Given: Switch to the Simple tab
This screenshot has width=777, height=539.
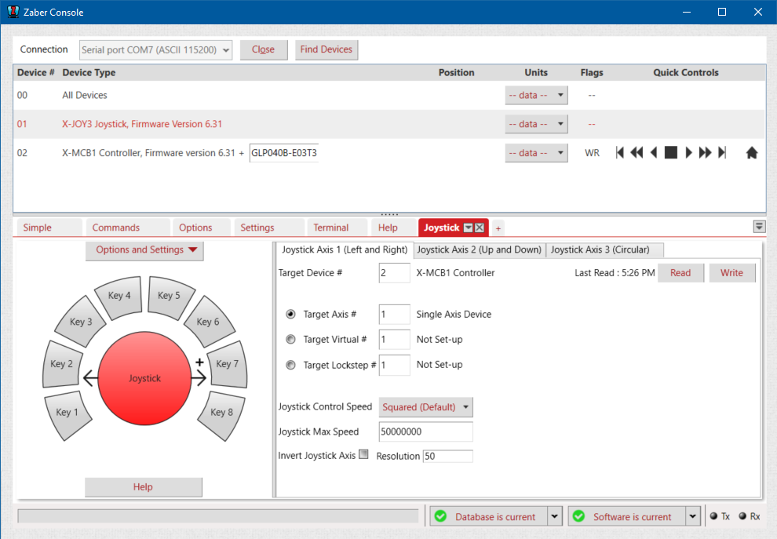Looking at the screenshot, I should 48,228.
